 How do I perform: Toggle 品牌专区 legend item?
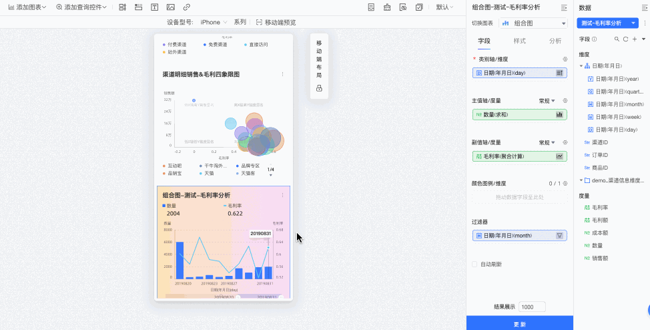pos(248,166)
